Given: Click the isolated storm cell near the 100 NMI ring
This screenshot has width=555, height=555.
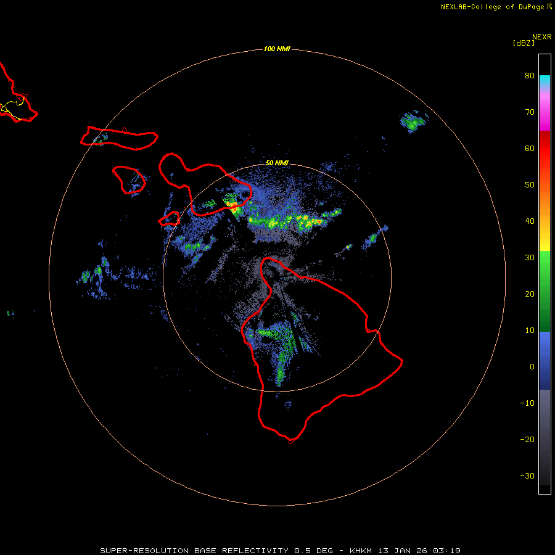Looking at the screenshot, I should click(413, 122).
